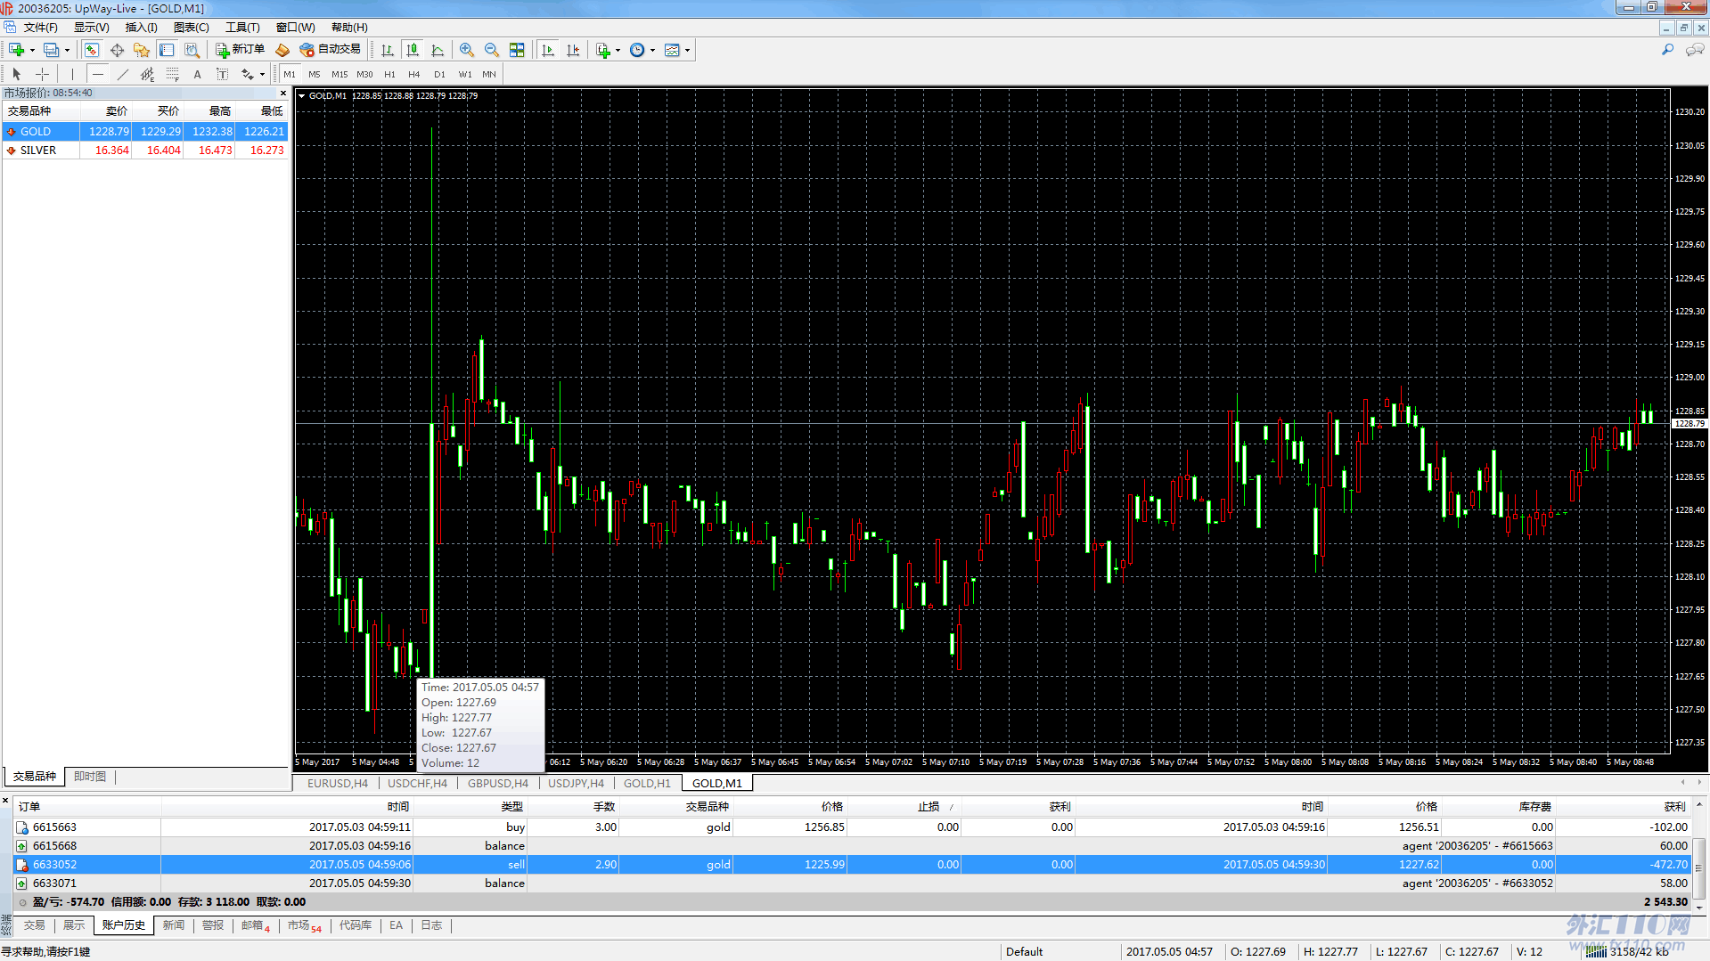The width and height of the screenshot is (1710, 961).
Task: Switch to bar chart display
Action: coord(388,50)
